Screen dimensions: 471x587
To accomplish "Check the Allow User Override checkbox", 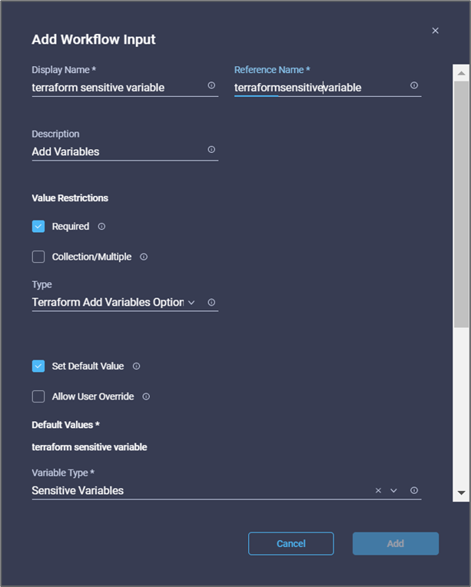I will coord(38,396).
